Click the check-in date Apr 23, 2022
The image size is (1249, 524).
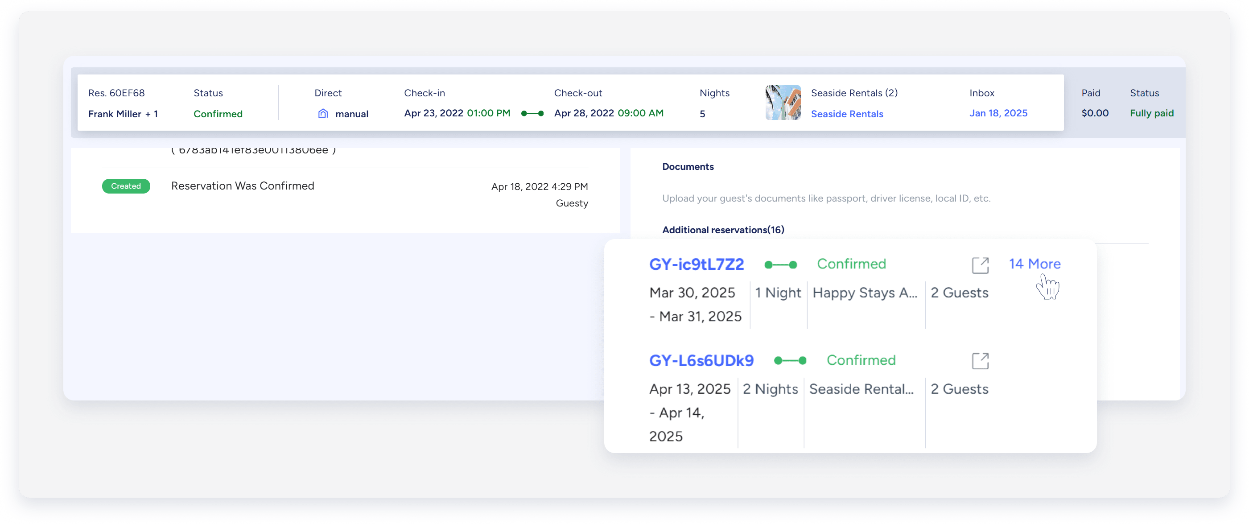tap(433, 113)
